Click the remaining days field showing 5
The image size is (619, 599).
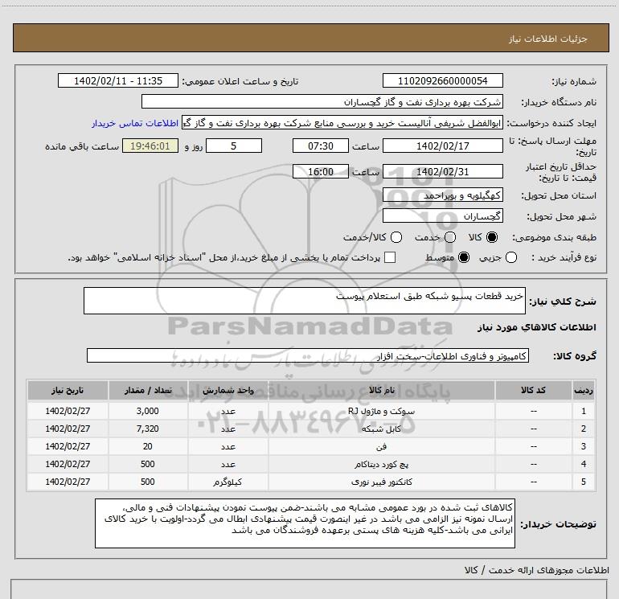[234, 146]
